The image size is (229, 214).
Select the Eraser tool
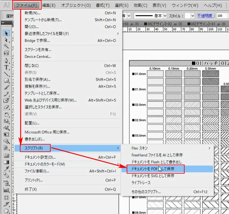click(x=6, y=107)
